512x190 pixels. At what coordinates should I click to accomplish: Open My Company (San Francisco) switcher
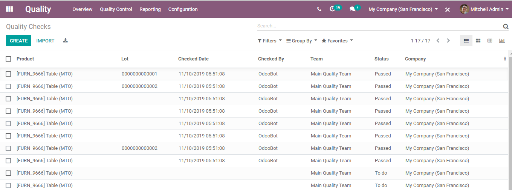403,9
